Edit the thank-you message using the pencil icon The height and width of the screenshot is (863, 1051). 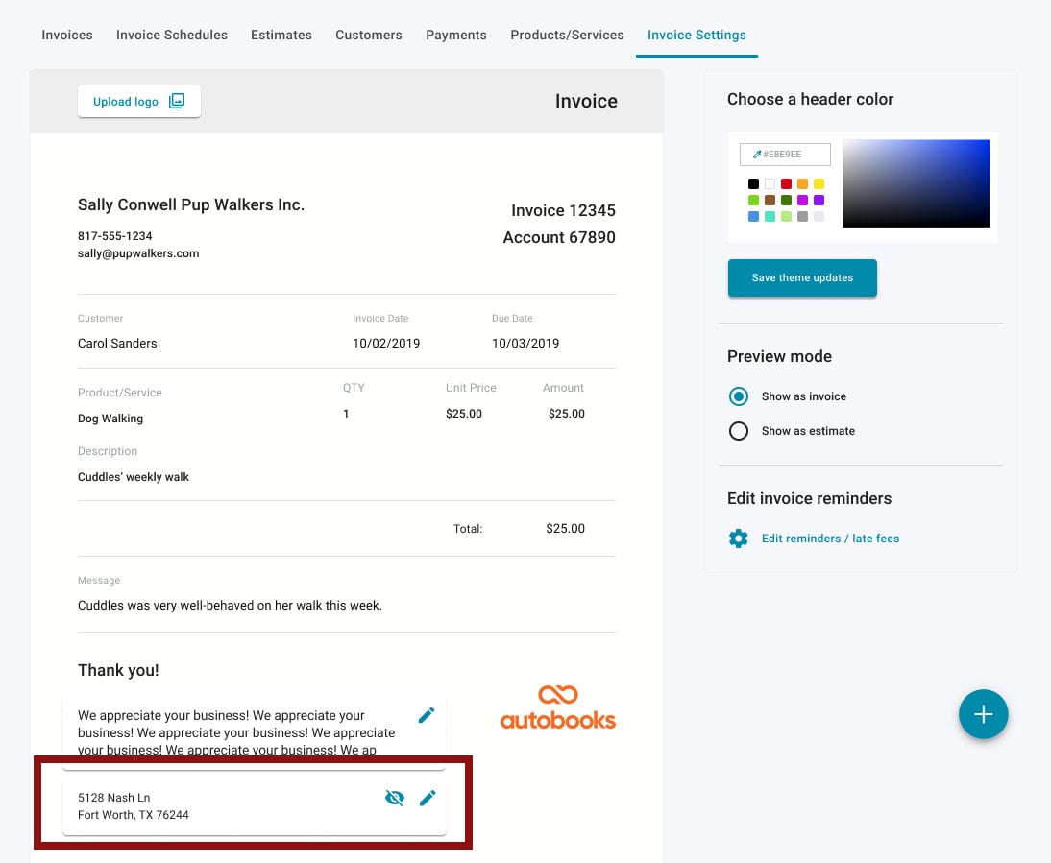tap(427, 714)
